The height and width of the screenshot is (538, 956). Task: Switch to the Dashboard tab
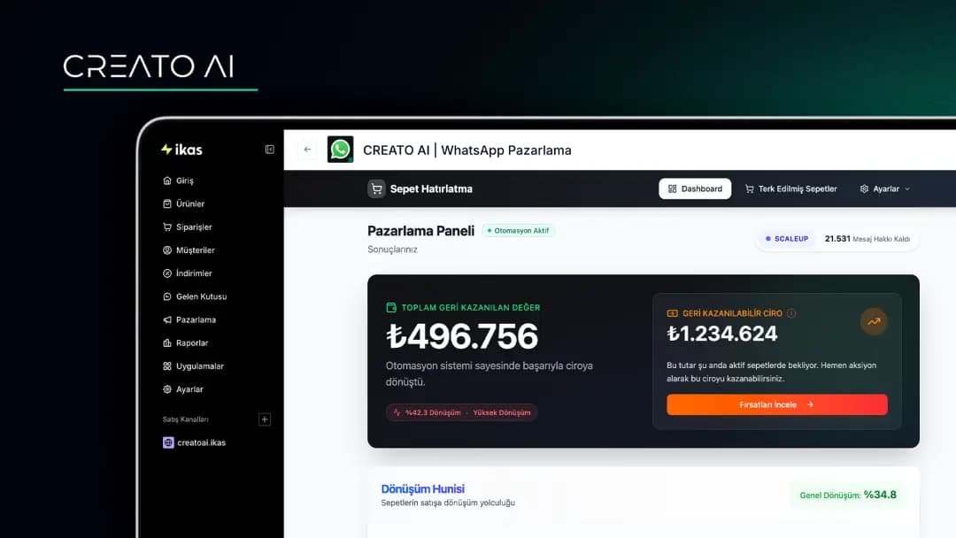(x=695, y=188)
